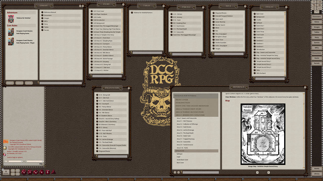This screenshot has width=323, height=181.
Task: Click the Assets button in sidebar
Action: coord(316,168)
